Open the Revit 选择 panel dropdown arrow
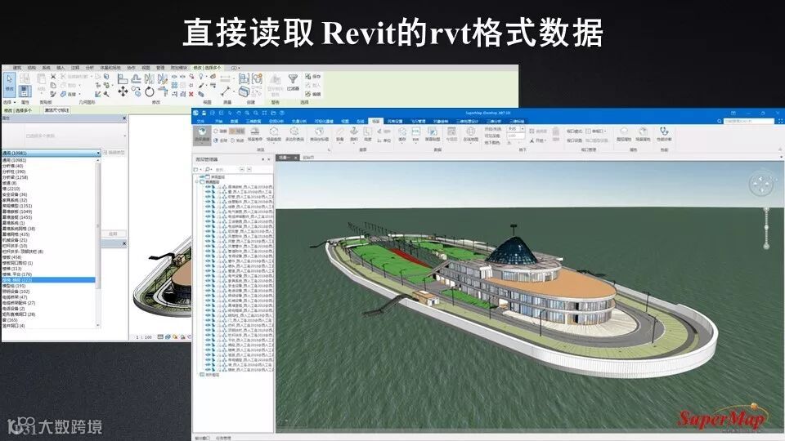Image resolution: width=785 pixels, height=441 pixels. click(15, 103)
